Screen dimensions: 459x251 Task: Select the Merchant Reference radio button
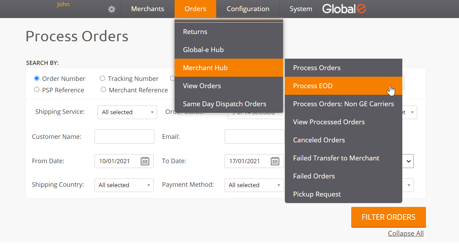pyautogui.click(x=103, y=90)
